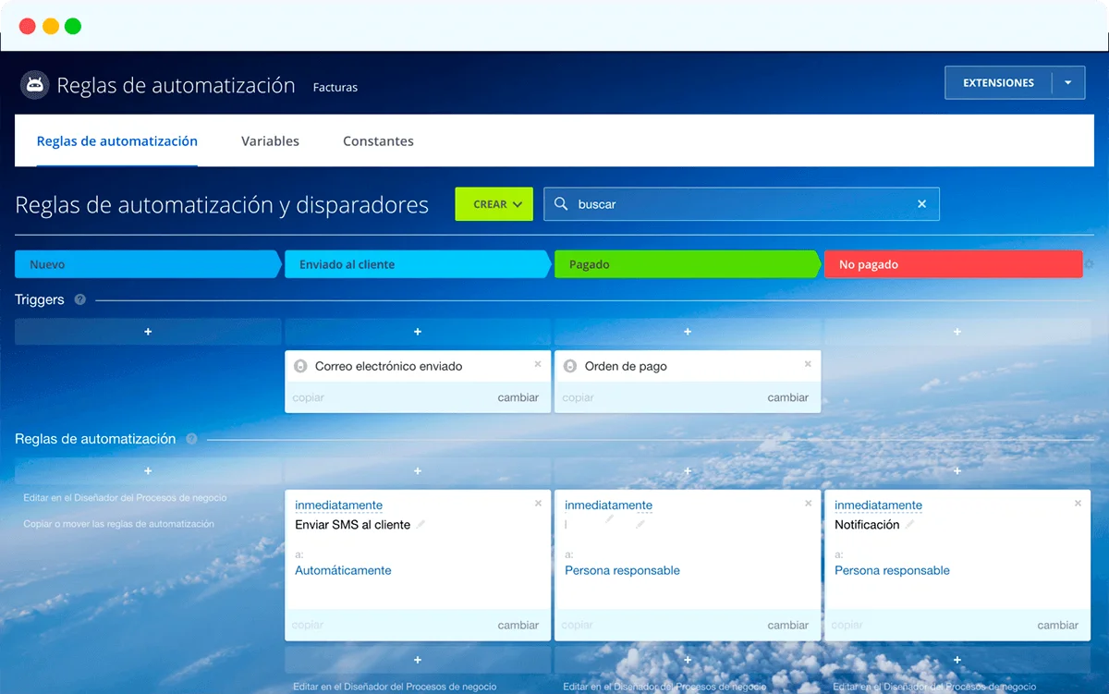Screen dimensions: 1109x694
Task: Open the Constantes tab
Action: tap(378, 141)
